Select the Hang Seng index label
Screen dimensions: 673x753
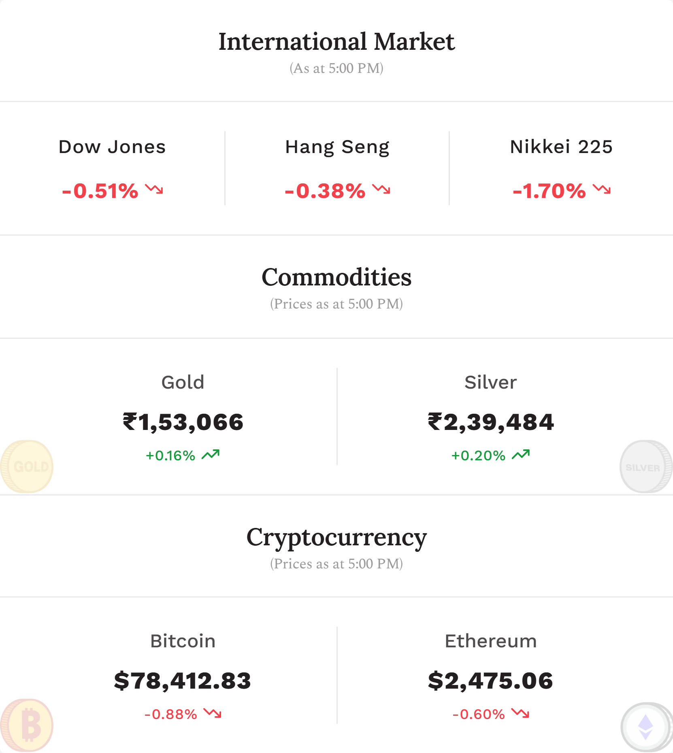pyautogui.click(x=337, y=148)
